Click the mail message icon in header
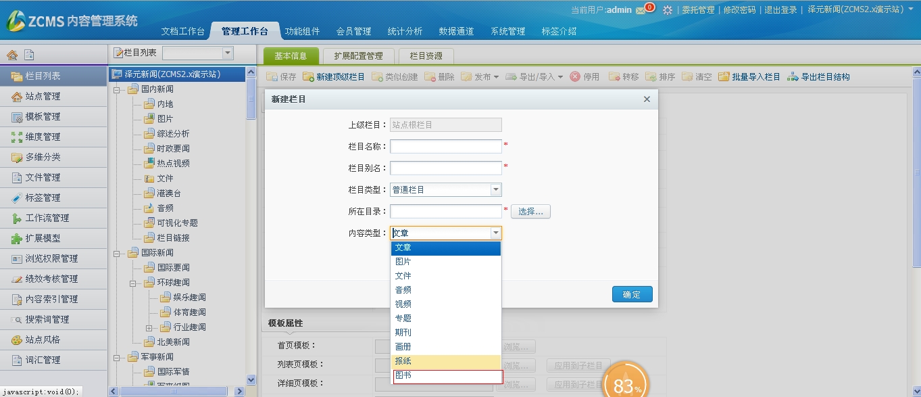 (x=641, y=10)
